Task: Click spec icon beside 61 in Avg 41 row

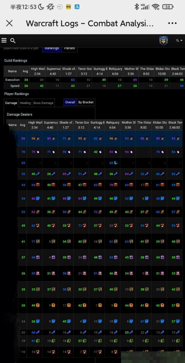Action: pyautogui.click(x=116, y=241)
